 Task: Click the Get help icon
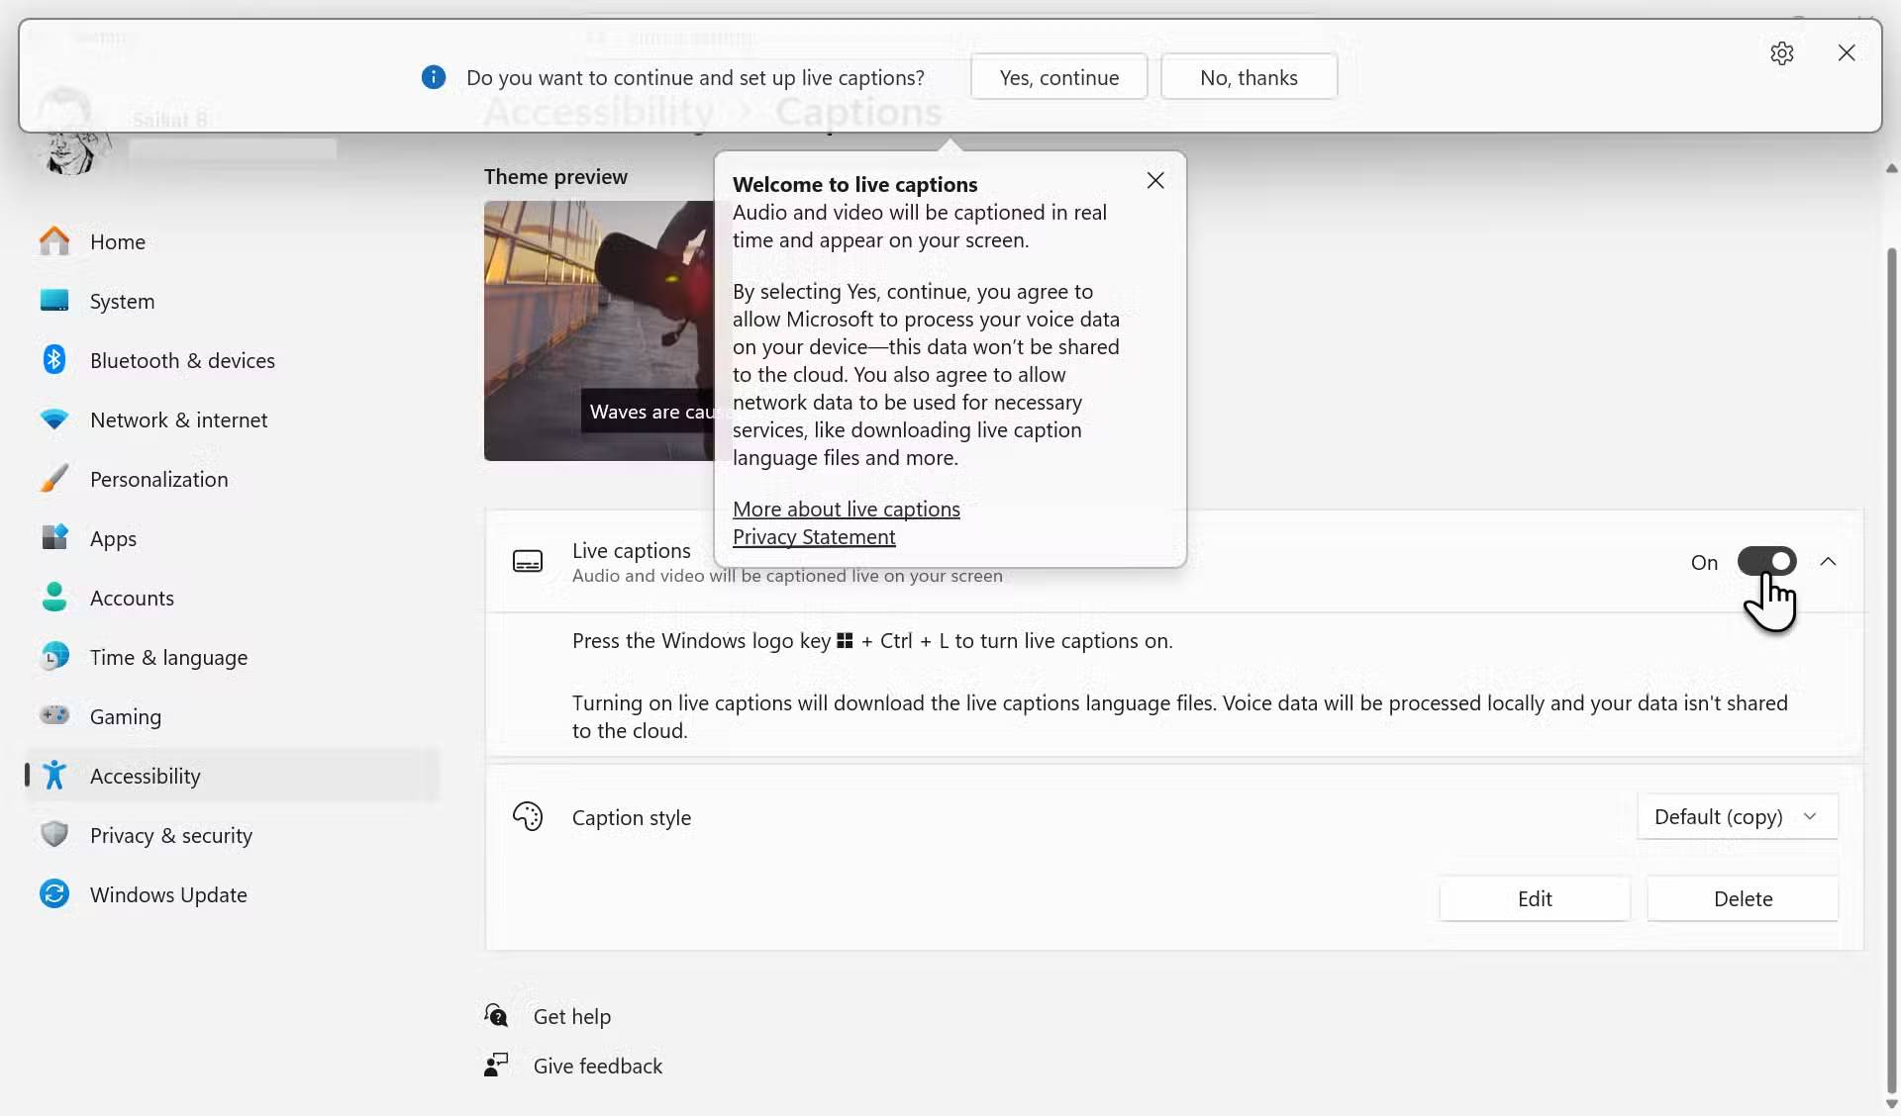[x=496, y=1016]
